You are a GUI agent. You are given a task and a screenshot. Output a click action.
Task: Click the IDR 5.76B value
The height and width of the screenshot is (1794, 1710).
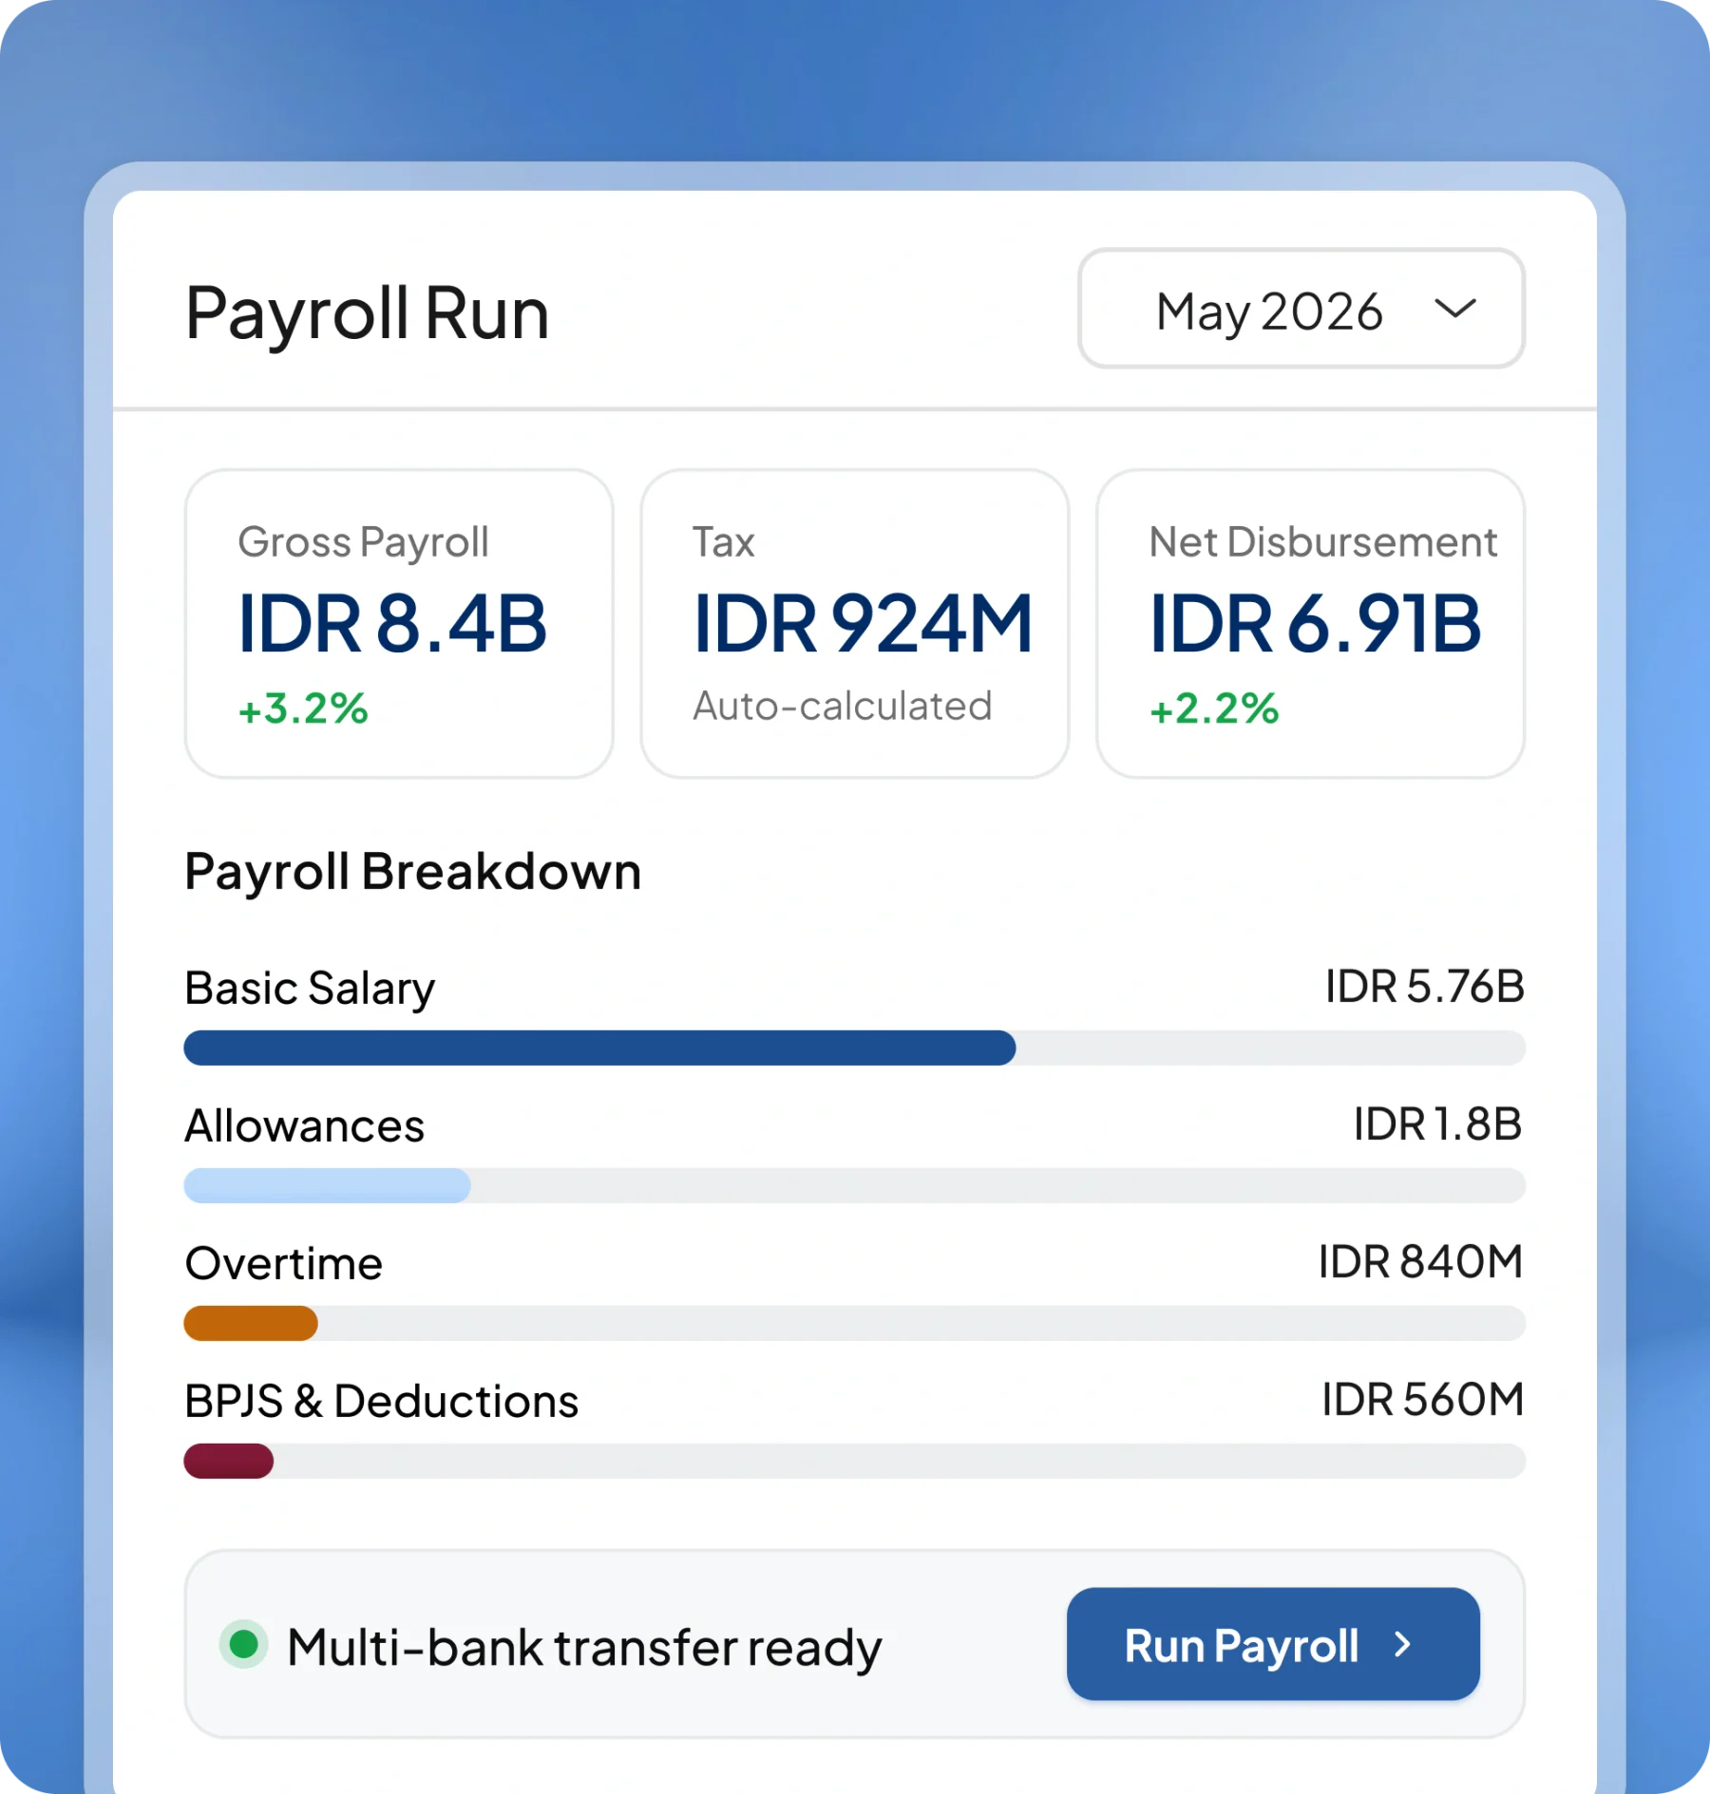click(1425, 987)
